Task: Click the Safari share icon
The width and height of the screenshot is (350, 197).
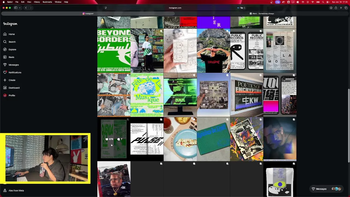Action: [x=336, y=8]
